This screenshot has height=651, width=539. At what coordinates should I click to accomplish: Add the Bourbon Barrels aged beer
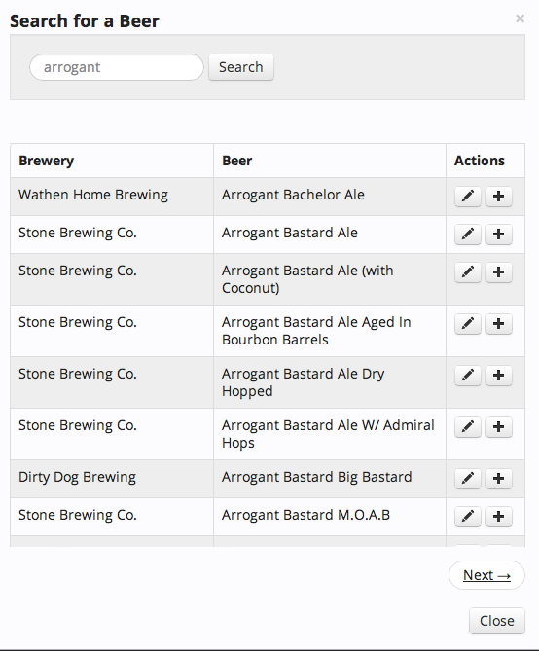pyautogui.click(x=498, y=324)
